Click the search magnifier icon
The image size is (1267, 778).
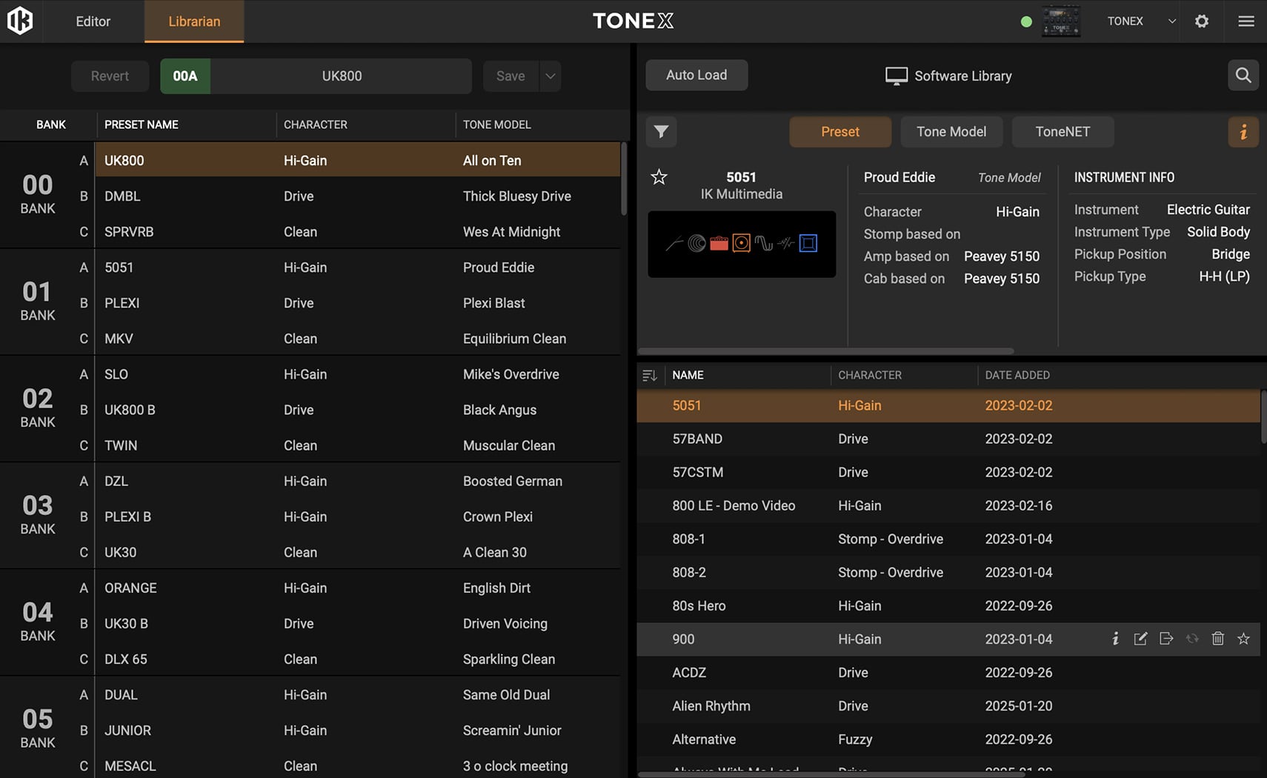1243,76
